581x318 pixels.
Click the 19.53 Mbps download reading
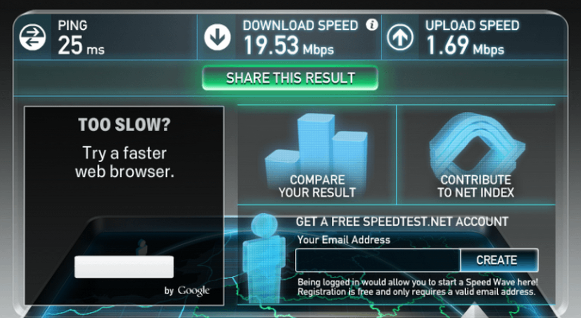289,46
